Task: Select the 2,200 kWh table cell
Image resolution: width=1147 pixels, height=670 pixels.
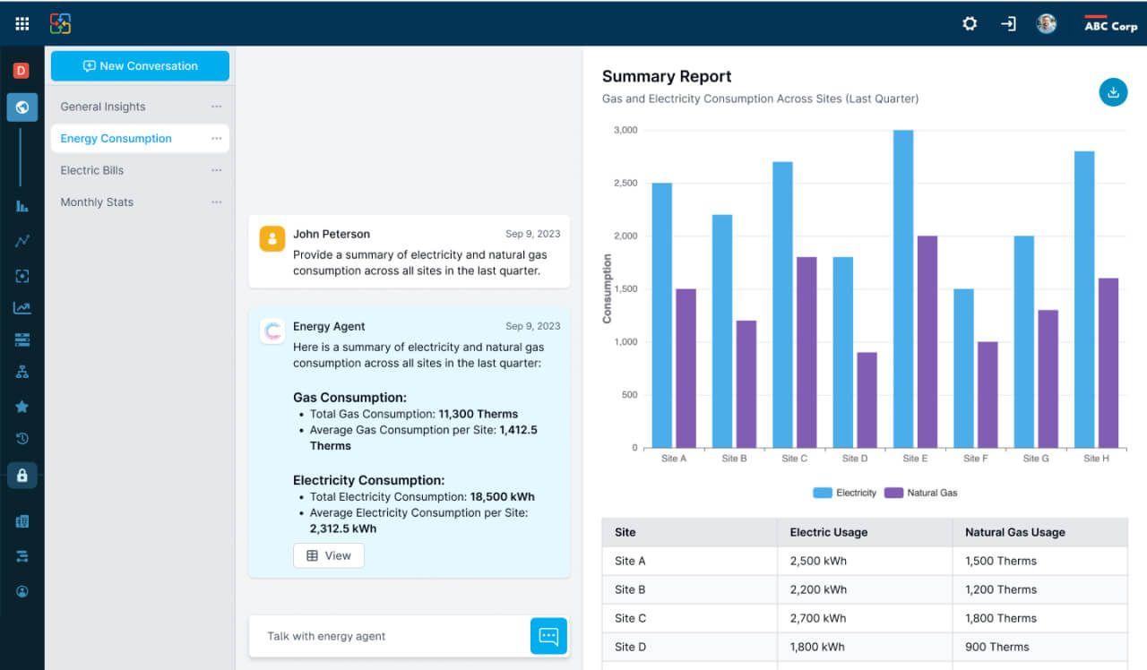Action: pyautogui.click(x=865, y=589)
